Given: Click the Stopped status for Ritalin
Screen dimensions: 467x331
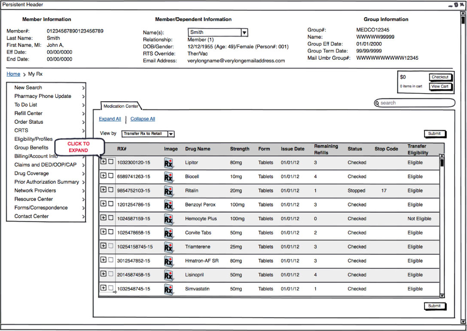Looking at the screenshot, I should [x=356, y=191].
